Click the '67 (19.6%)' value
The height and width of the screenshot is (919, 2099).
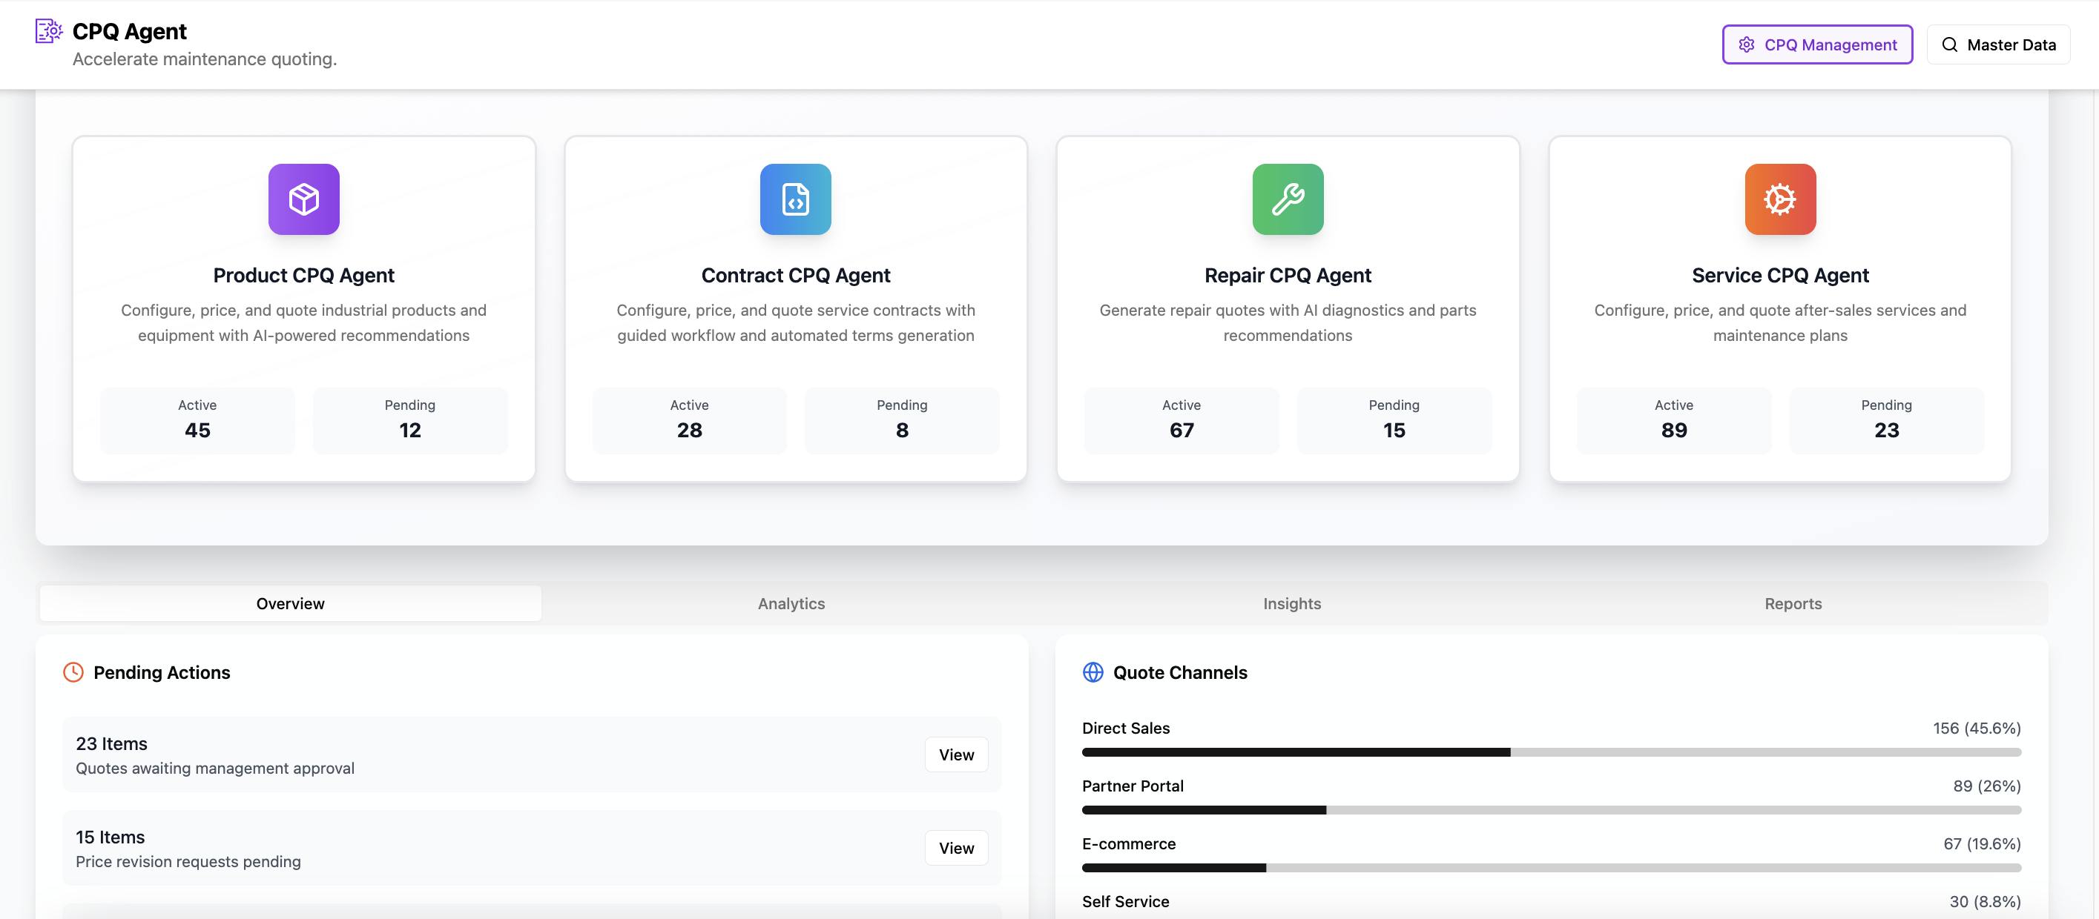(1982, 843)
